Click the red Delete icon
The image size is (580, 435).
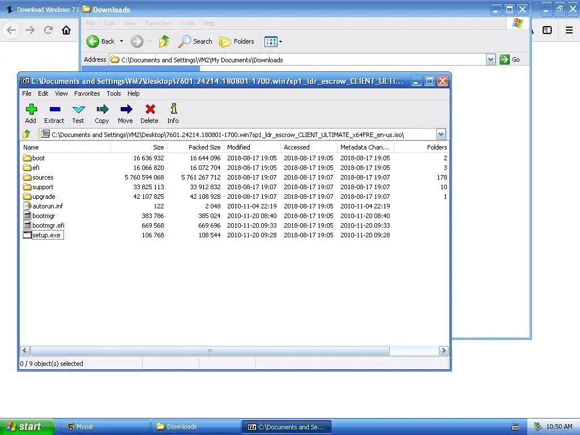[x=150, y=109]
